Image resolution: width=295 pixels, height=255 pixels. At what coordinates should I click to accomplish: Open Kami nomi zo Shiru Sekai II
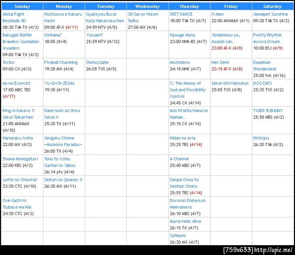62,114
